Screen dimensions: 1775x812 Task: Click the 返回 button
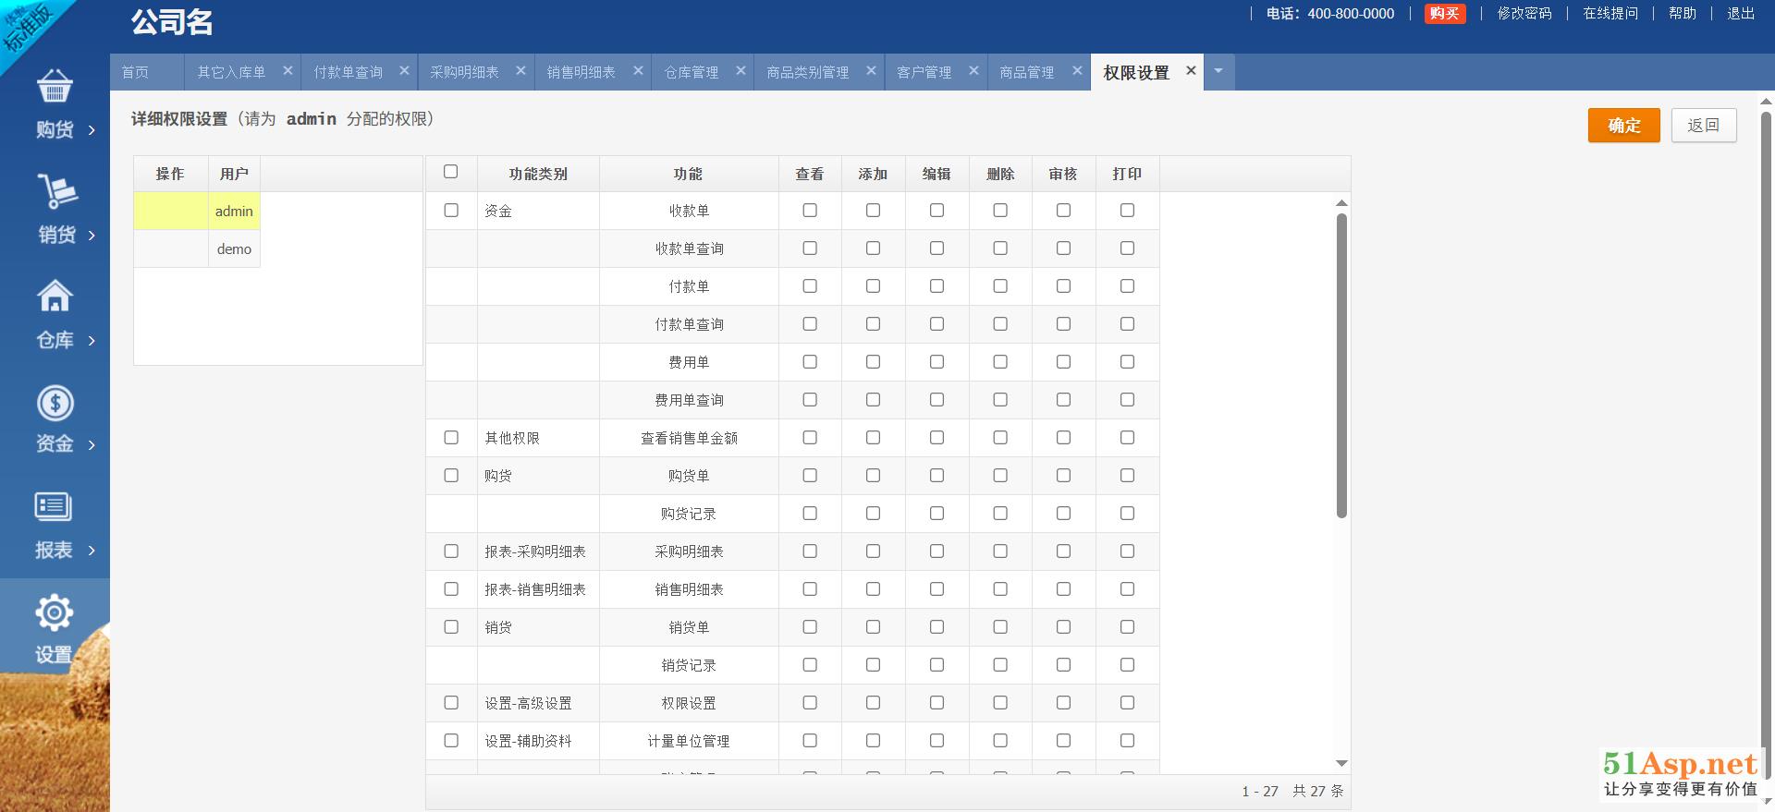click(1703, 126)
